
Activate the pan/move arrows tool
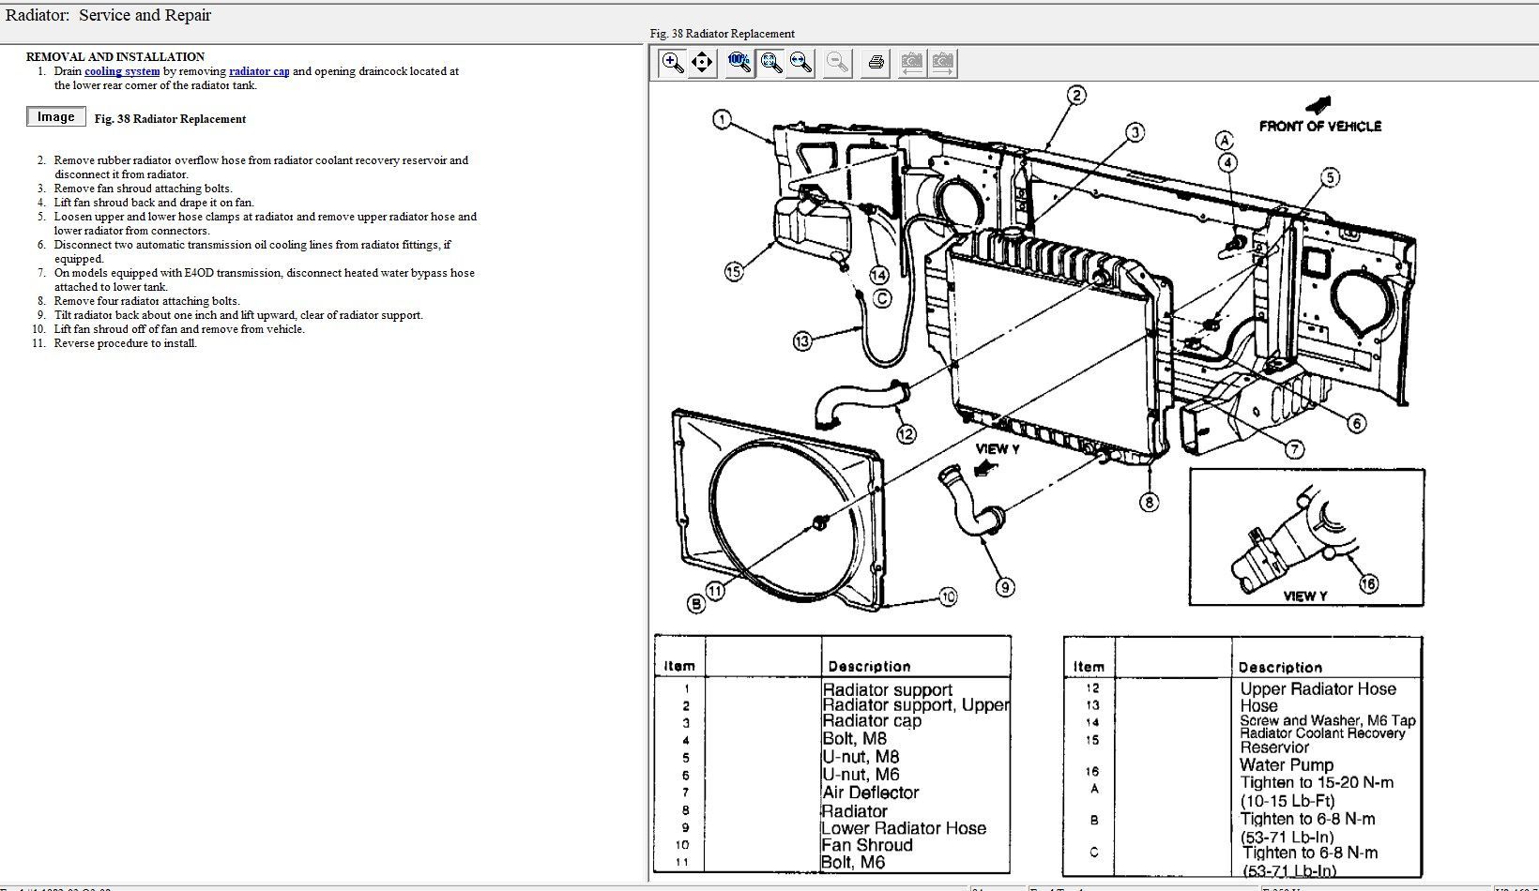tap(702, 63)
